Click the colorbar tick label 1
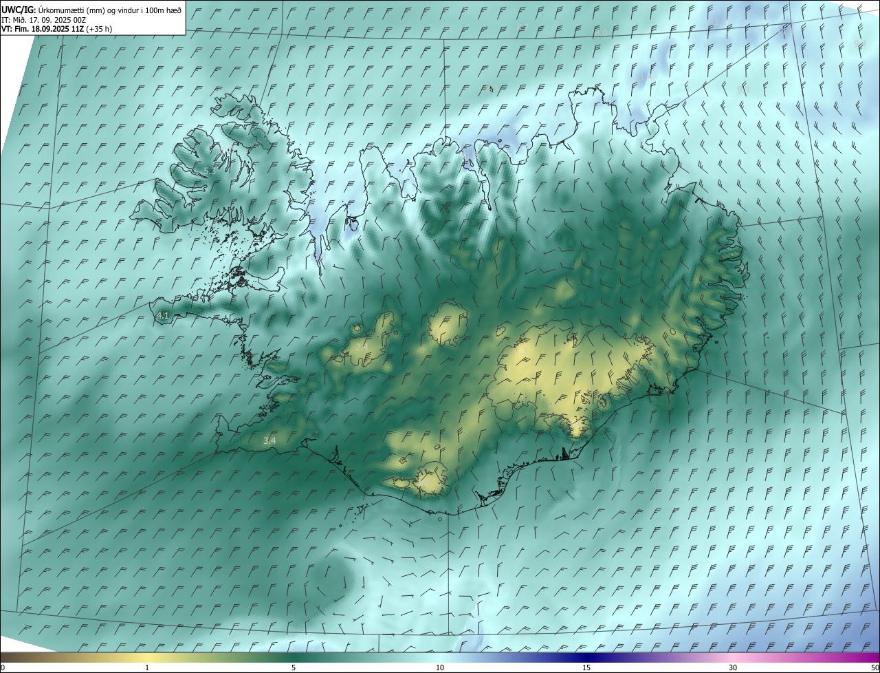 147,667
